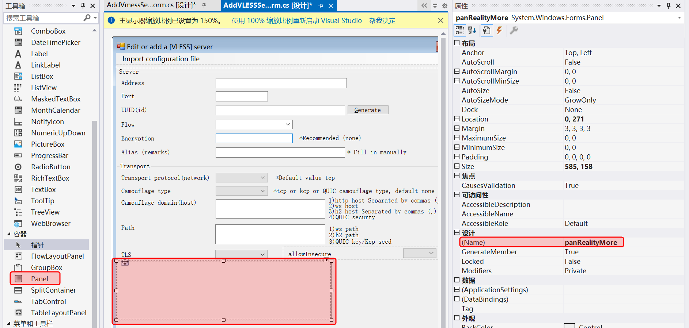This screenshot has width=689, height=328.
Task: Click the Generate button next to UUID
Action: click(367, 110)
